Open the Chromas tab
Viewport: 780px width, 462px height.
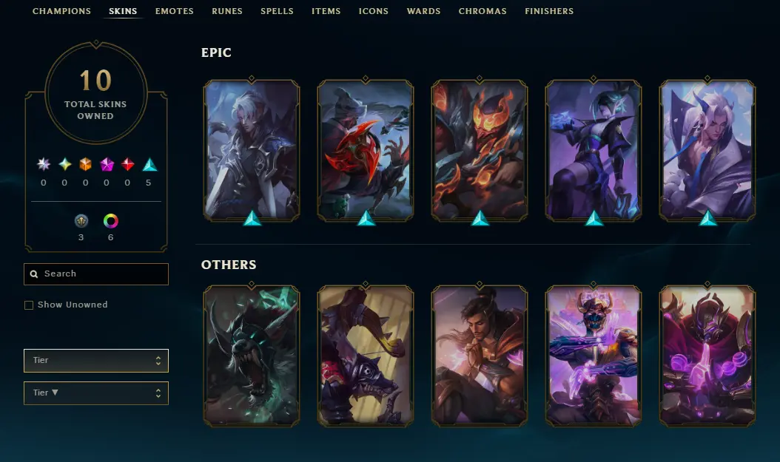[483, 11]
